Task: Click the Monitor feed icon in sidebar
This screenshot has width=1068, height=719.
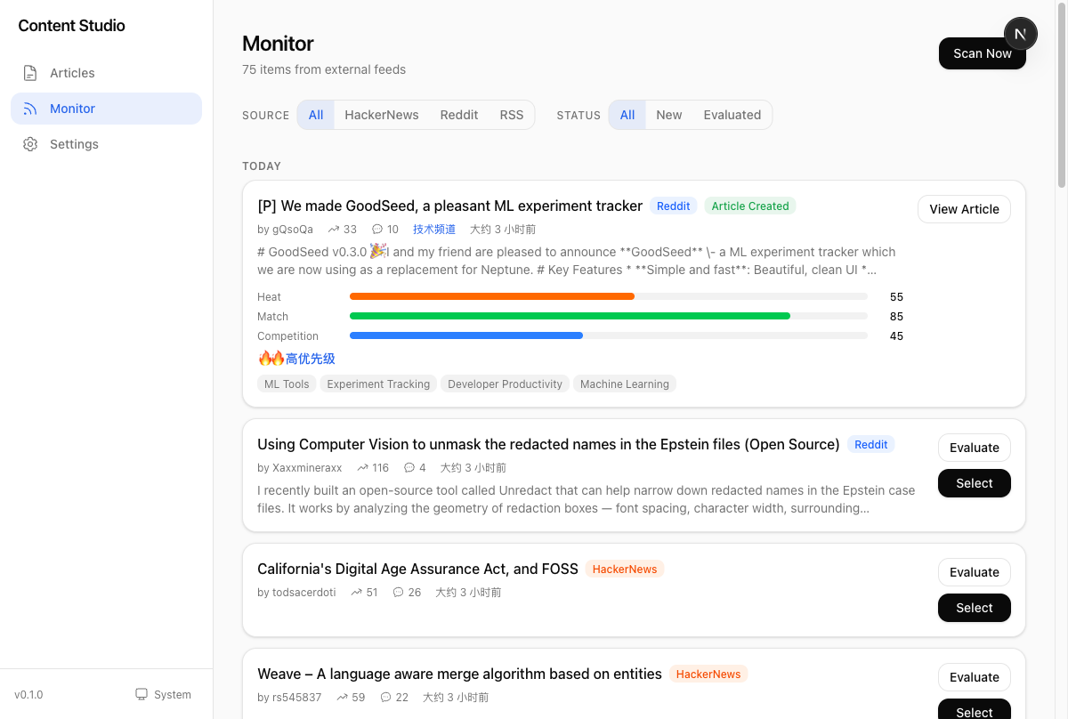Action: (30, 109)
